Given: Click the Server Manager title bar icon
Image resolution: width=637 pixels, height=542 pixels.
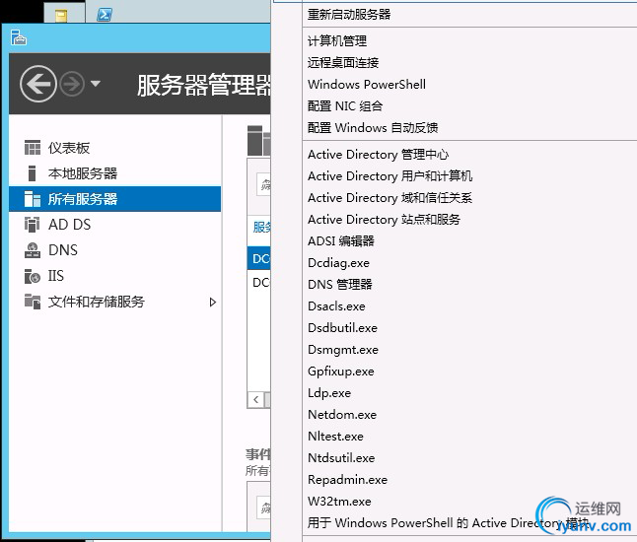Looking at the screenshot, I should click(19, 37).
